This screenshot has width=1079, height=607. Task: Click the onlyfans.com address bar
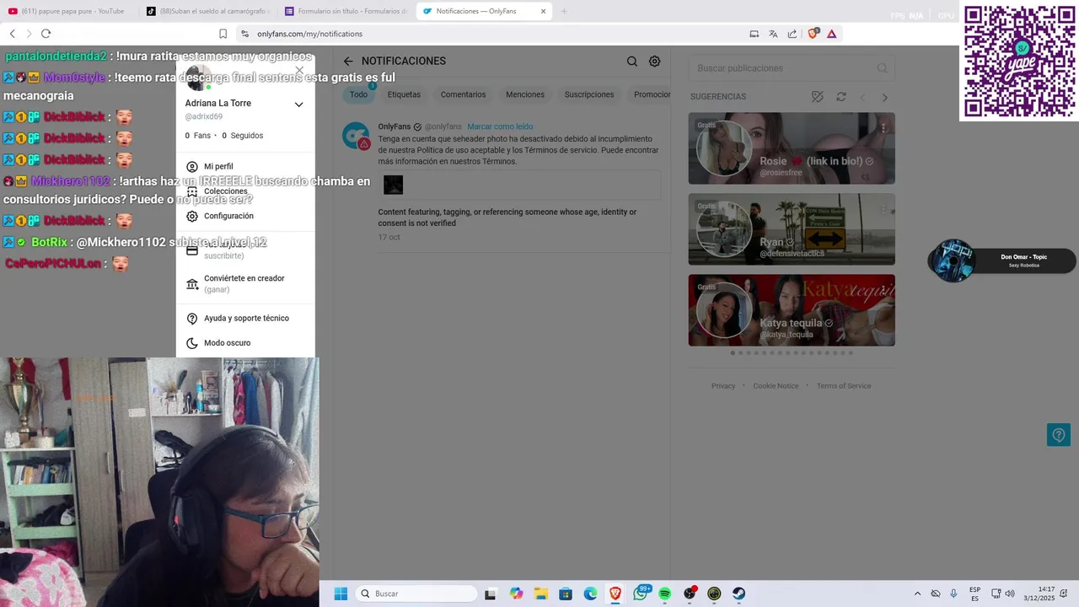[489, 34]
